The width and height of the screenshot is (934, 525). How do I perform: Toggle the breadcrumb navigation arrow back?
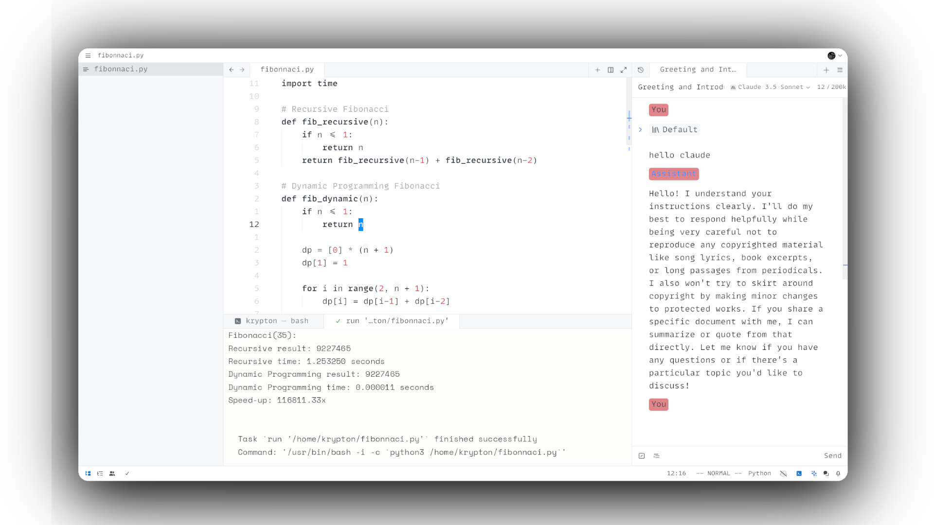[x=232, y=69]
